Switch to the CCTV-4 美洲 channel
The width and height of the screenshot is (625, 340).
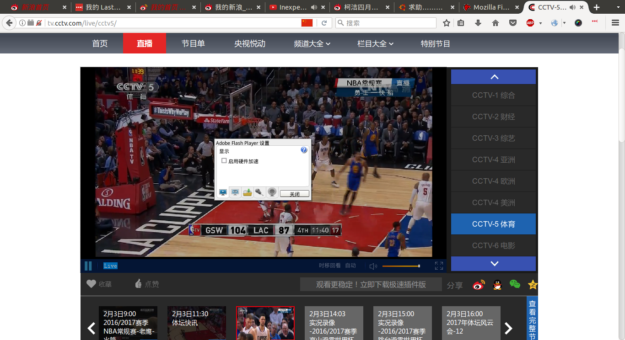tap(493, 202)
